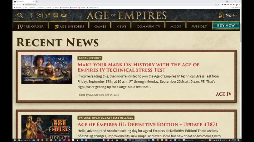The height and width of the screenshot is (142, 254).
Task: Open the Mods menu item
Action: [176, 27]
